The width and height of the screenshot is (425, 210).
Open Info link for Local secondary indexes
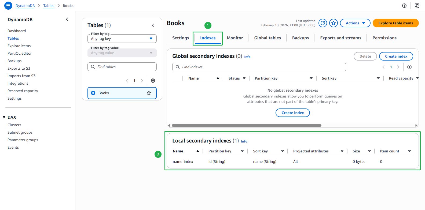pos(244,141)
